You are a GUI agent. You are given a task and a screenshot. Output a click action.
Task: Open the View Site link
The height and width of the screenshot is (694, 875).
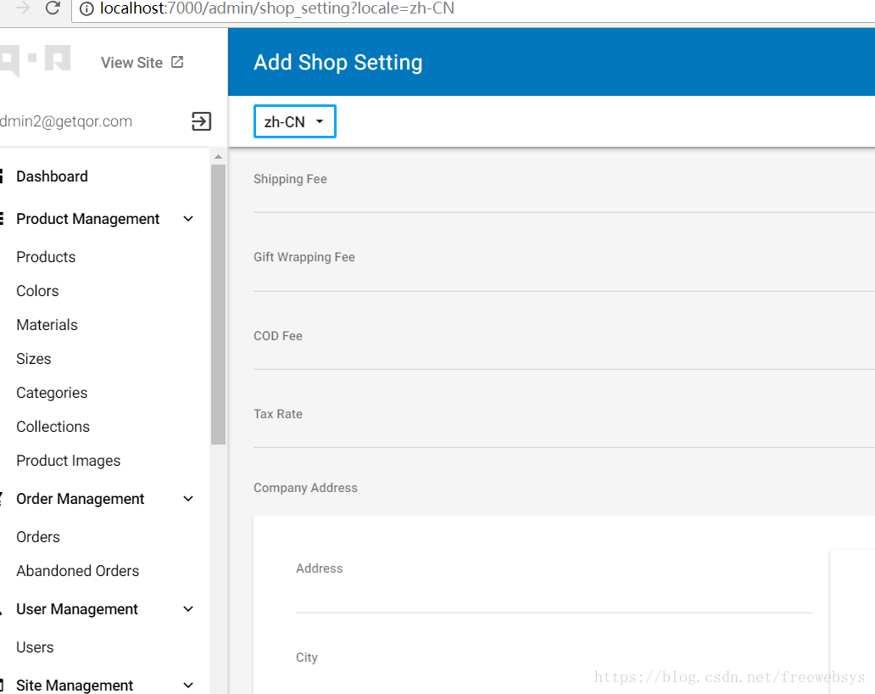131,63
